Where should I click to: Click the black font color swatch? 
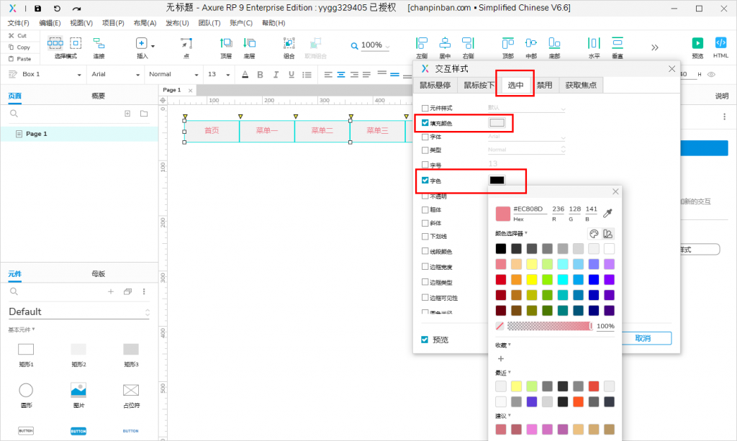497,180
